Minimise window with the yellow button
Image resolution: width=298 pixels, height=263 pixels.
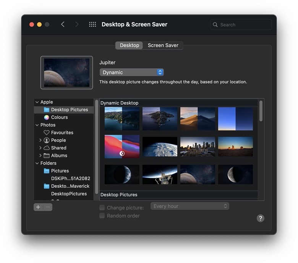39,24
